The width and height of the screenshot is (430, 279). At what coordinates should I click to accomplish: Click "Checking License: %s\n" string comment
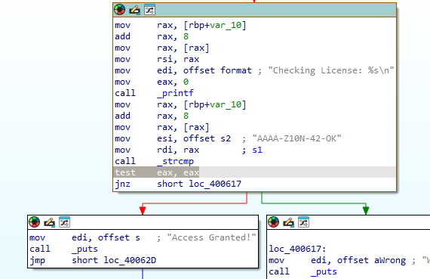pyautogui.click(x=330, y=70)
